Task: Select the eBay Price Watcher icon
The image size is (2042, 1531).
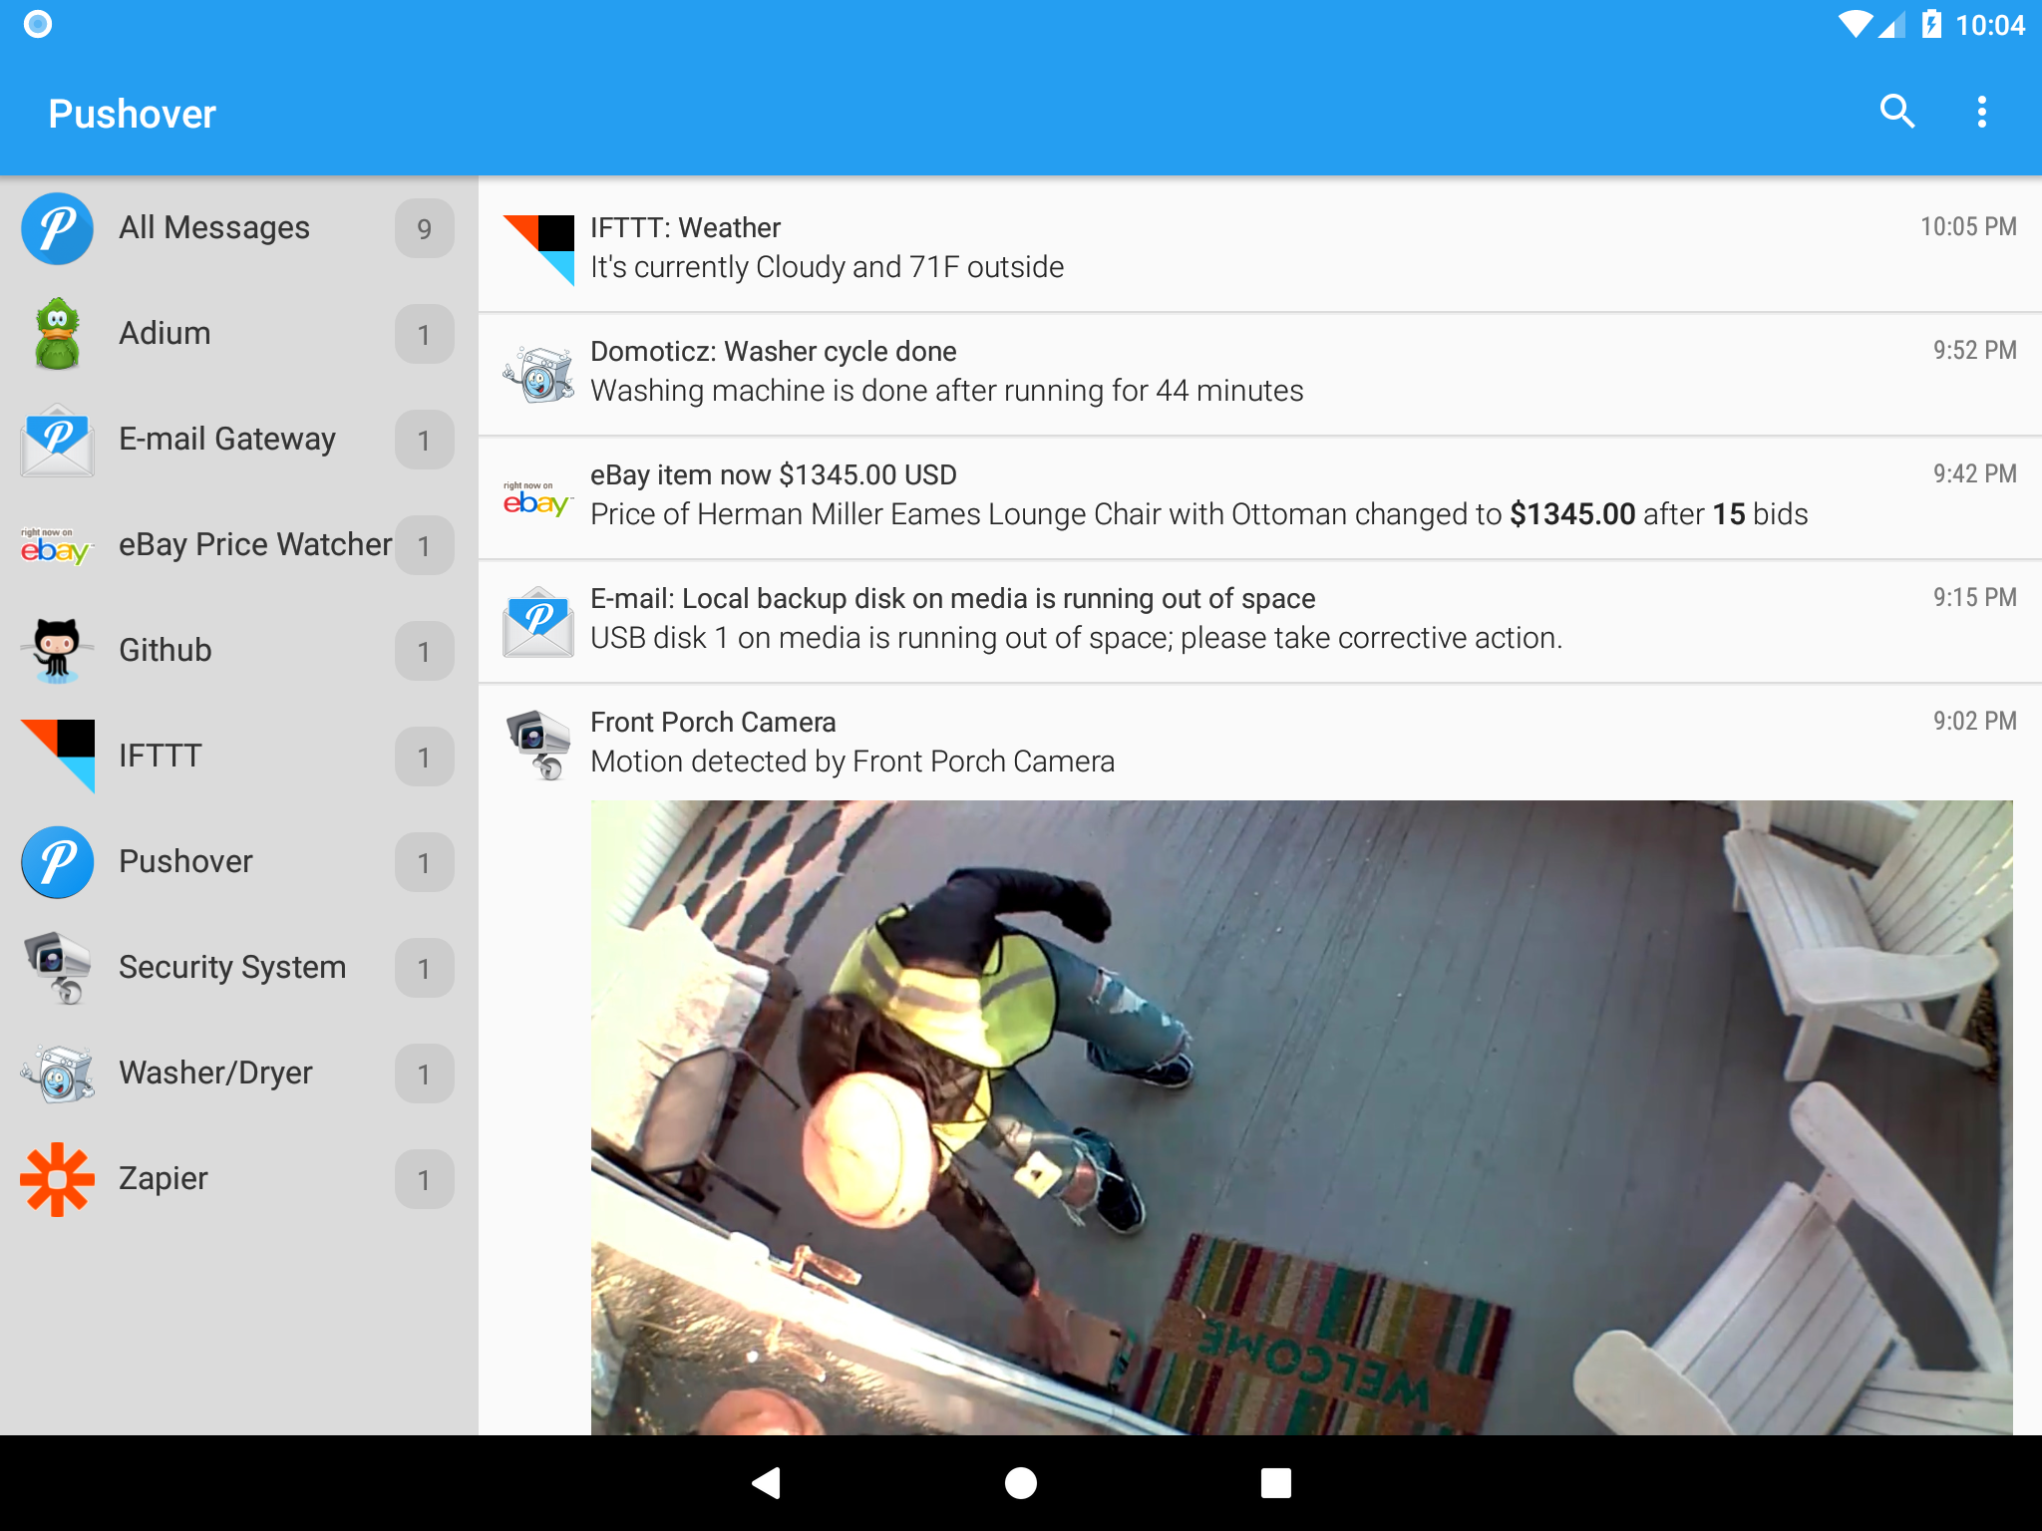Action: tap(57, 544)
